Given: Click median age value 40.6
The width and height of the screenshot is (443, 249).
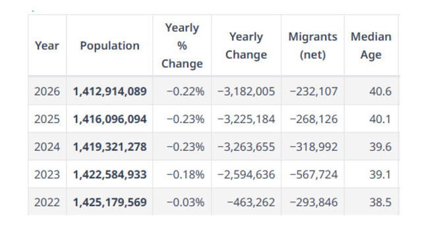Looking at the screenshot, I should point(380,92).
